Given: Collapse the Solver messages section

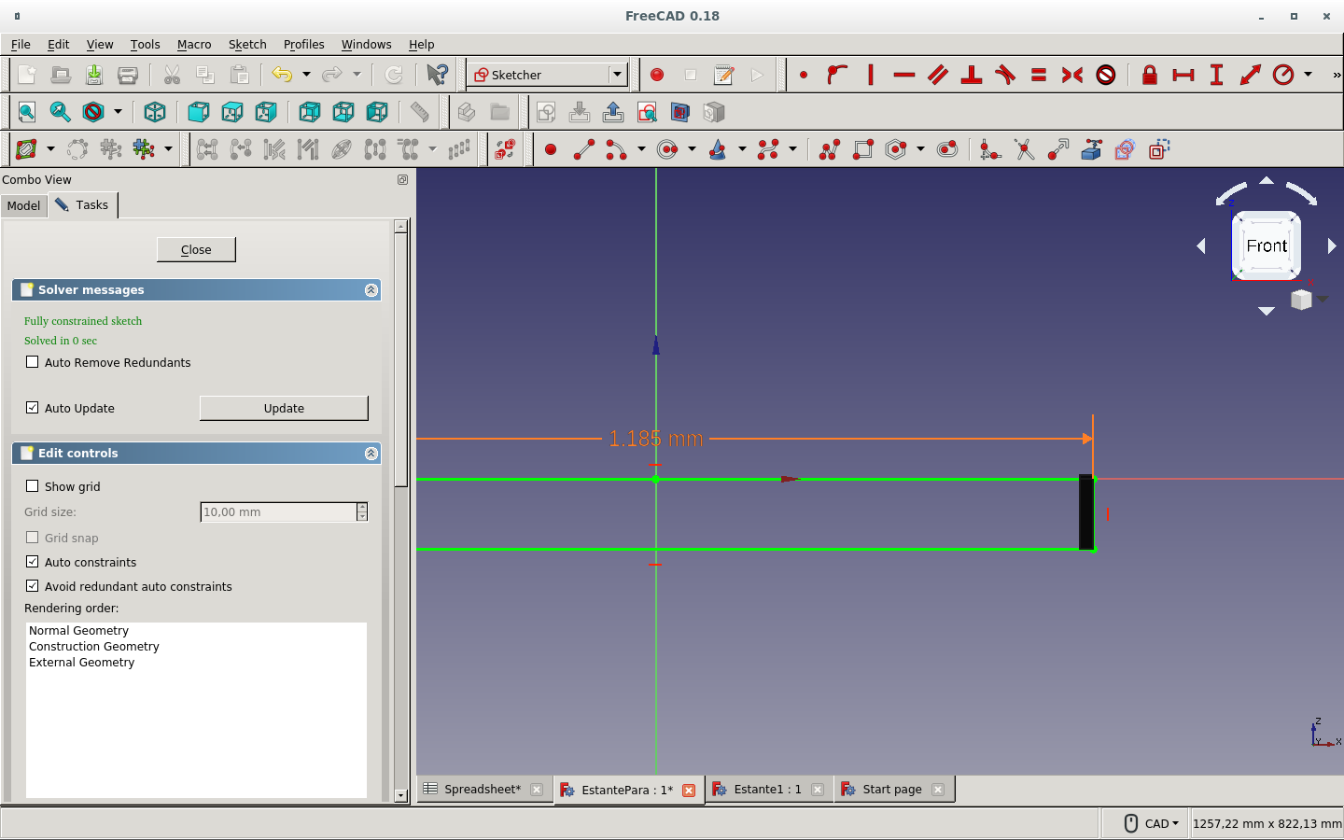Looking at the screenshot, I should [x=371, y=290].
